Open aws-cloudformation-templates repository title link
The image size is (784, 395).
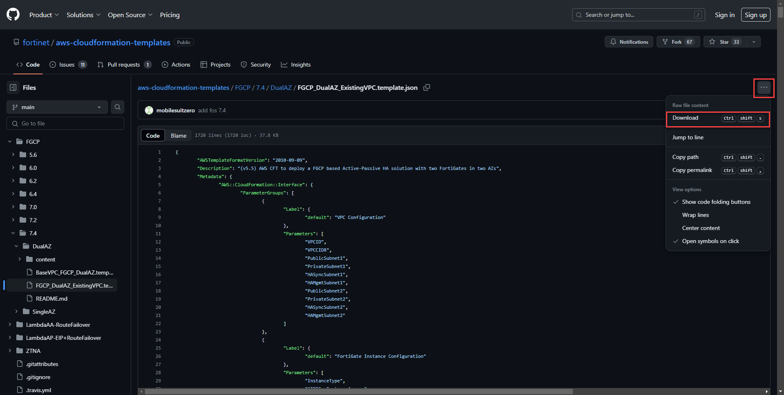click(x=113, y=42)
